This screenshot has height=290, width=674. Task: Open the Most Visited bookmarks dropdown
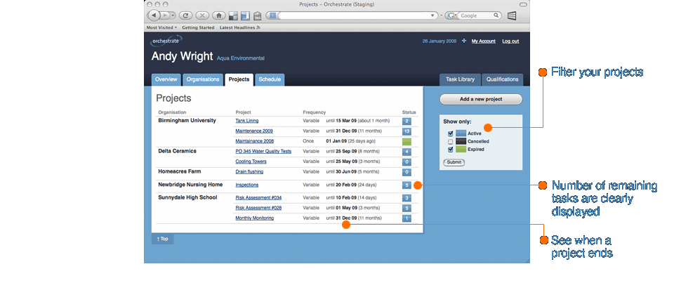(x=161, y=27)
